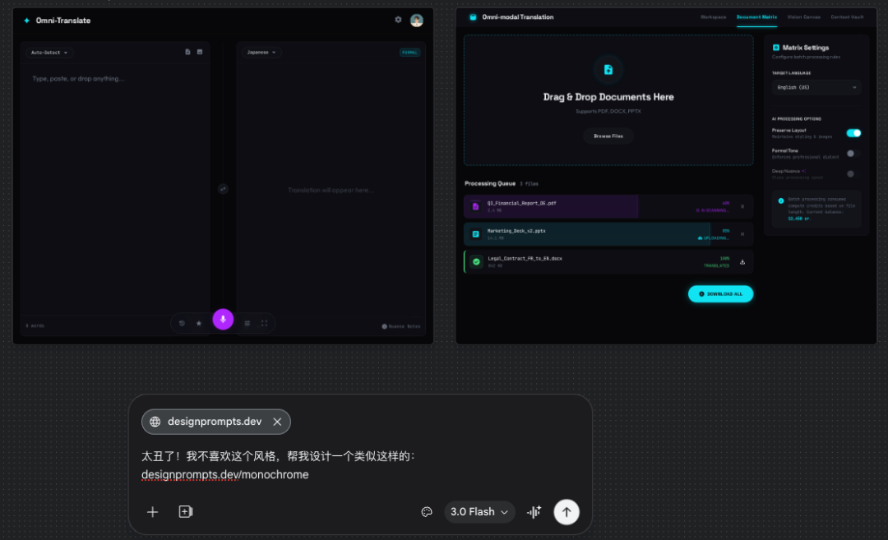The height and width of the screenshot is (540, 888).
Task: Switch to the Vision Canvas tab
Action: click(x=803, y=16)
